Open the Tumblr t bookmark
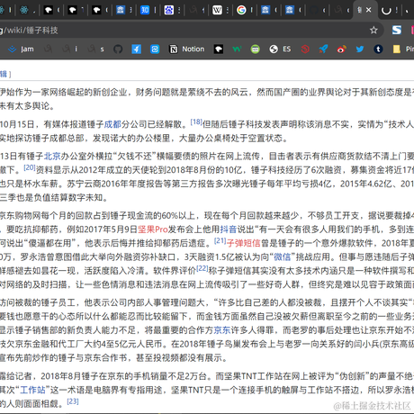 378,49
